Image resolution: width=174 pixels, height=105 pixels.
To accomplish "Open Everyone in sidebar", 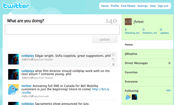I will click(148, 82).
